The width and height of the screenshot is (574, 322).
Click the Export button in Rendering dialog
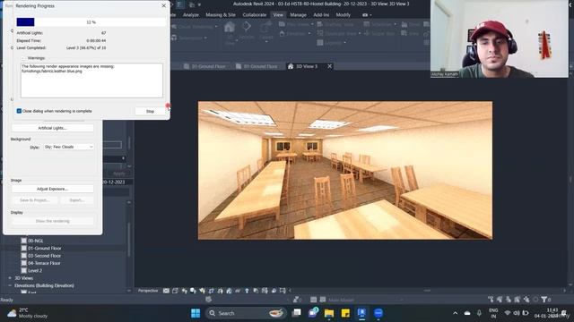click(x=77, y=200)
